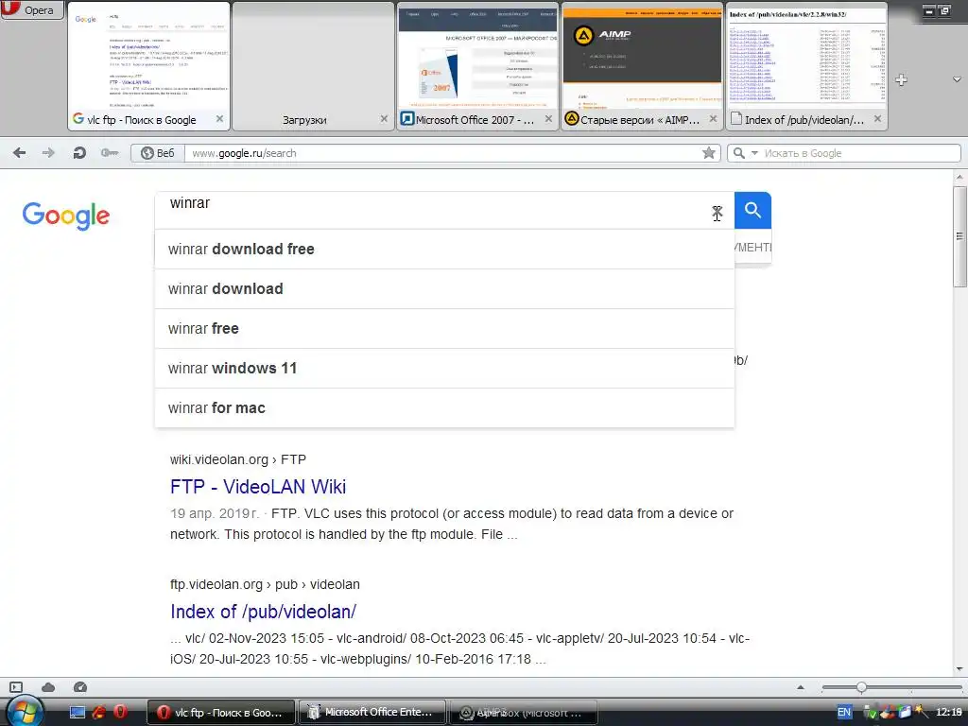This screenshot has height=726, width=968.
Task: Open the 'Index of /pub/videolan/' result
Action: pyautogui.click(x=264, y=612)
